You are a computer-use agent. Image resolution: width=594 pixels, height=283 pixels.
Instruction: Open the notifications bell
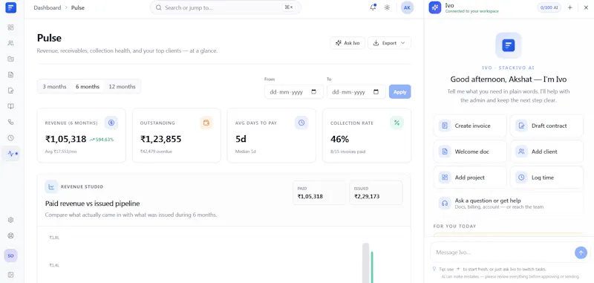(x=373, y=7)
